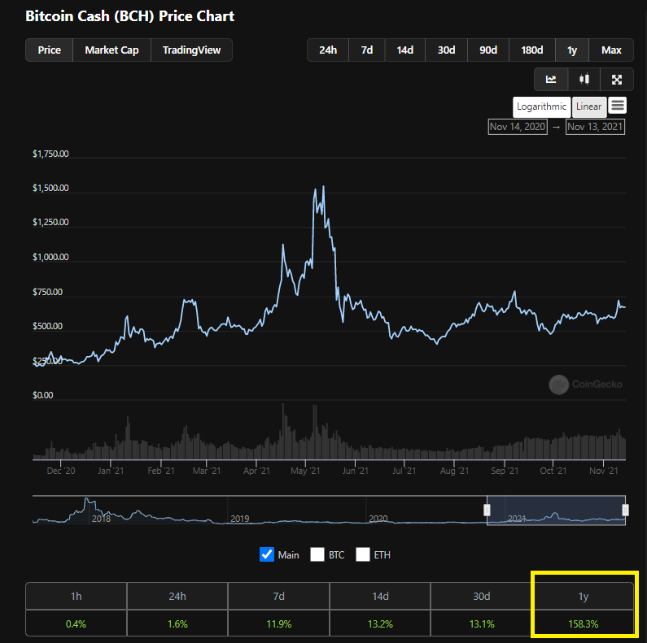Click the $1,000.00 axis label

click(50, 257)
